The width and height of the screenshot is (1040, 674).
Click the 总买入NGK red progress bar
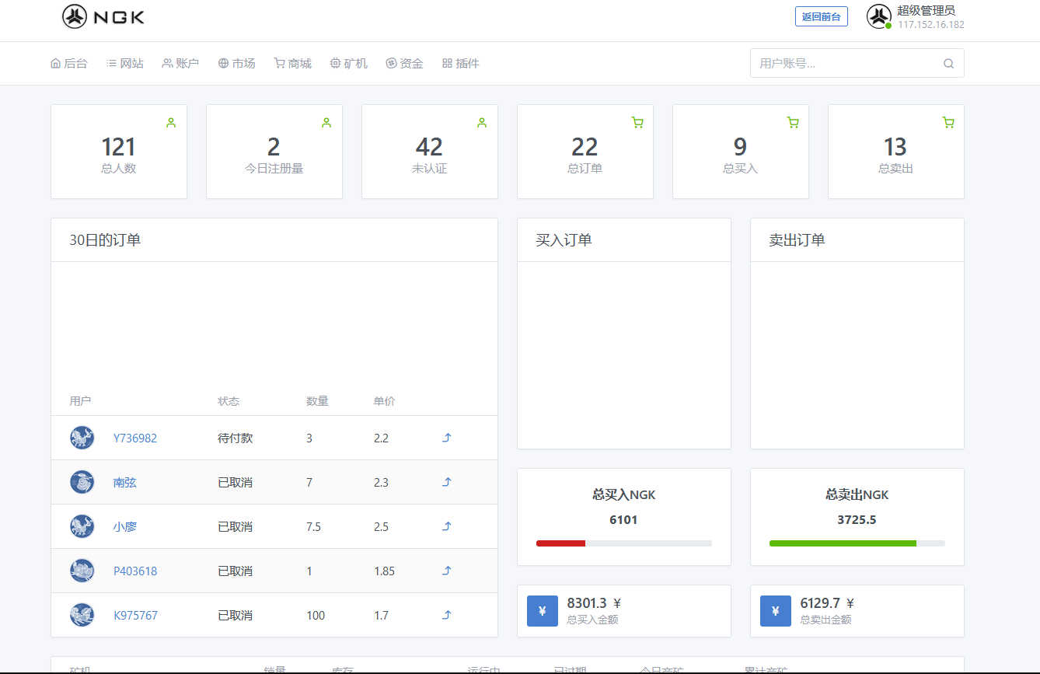point(560,543)
